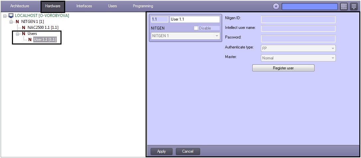Click the NITGEN 1 N icon
This screenshot has width=361, height=158.
pos(17,22)
